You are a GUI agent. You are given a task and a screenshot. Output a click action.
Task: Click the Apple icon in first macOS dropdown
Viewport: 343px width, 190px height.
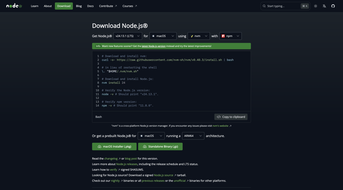[153, 36]
